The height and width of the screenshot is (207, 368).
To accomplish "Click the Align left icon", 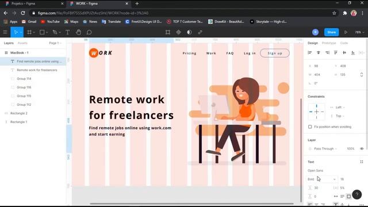I will pos(310,52).
